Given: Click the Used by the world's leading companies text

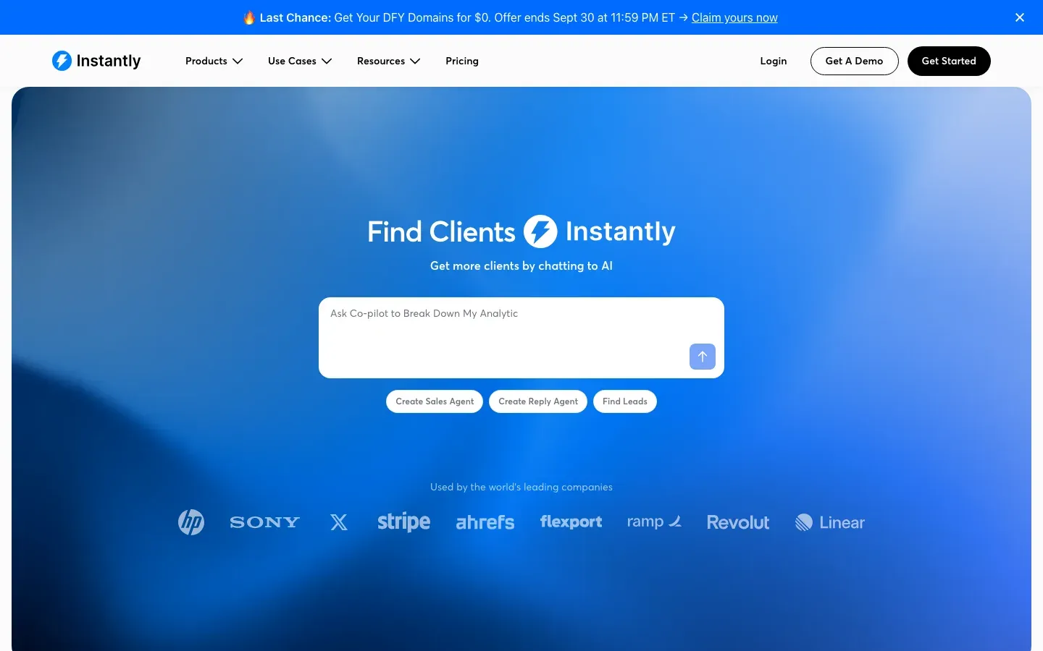Looking at the screenshot, I should pyautogui.click(x=521, y=487).
